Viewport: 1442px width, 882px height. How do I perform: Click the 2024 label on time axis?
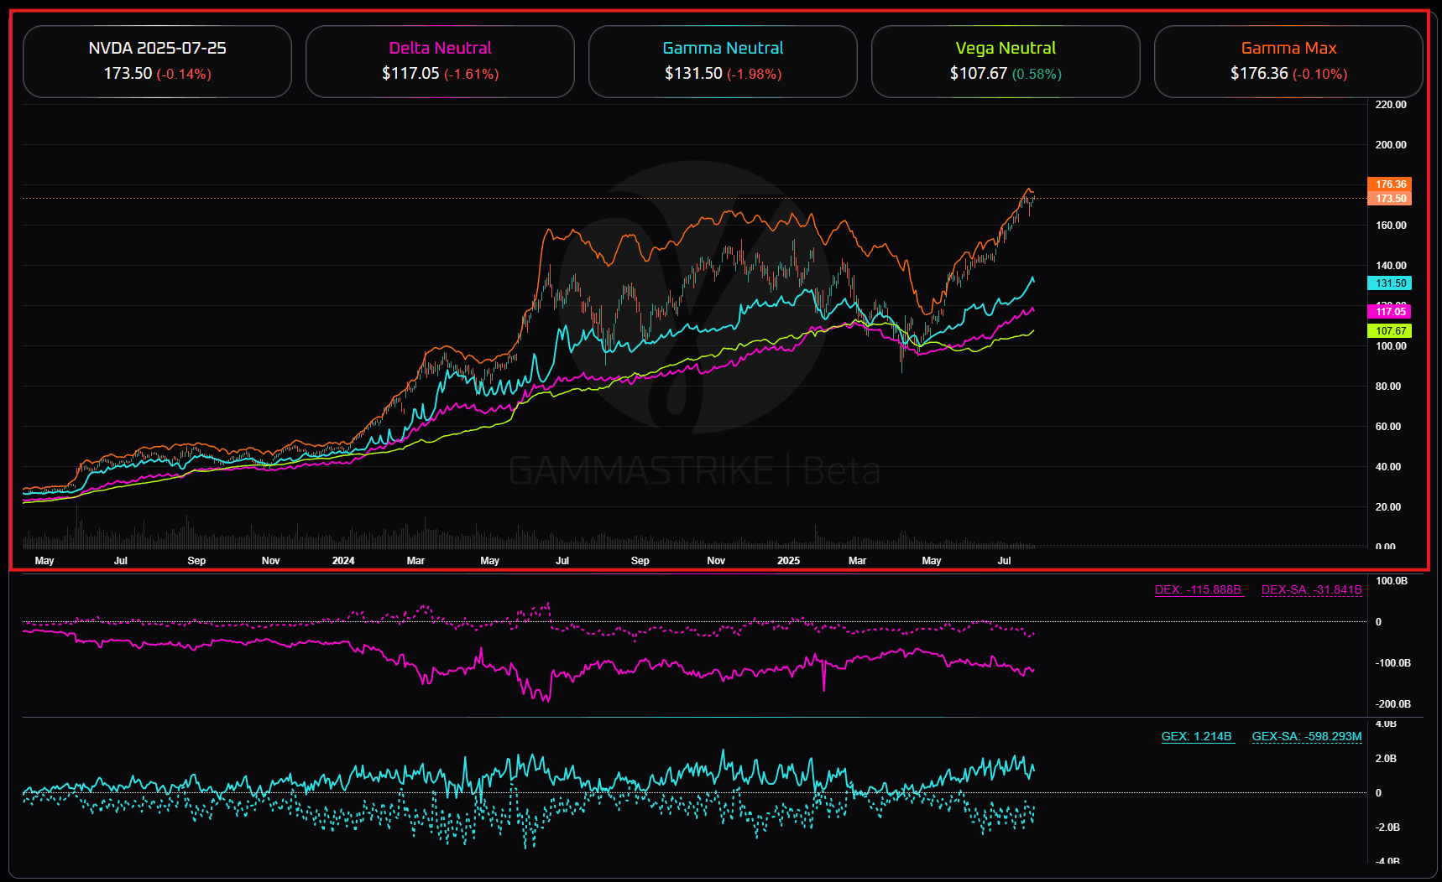click(x=343, y=561)
